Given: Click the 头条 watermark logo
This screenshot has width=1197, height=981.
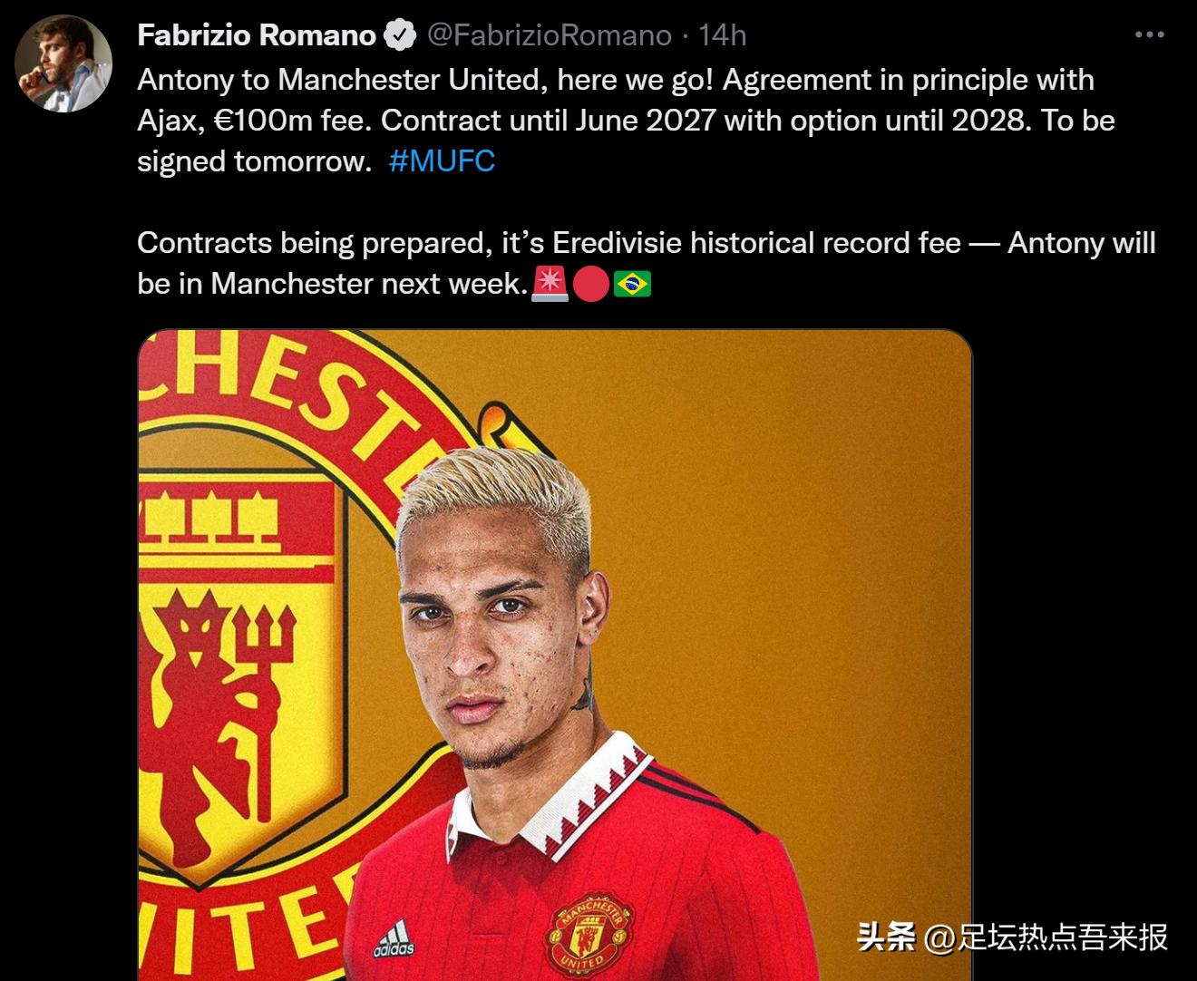Looking at the screenshot, I should [x=886, y=937].
